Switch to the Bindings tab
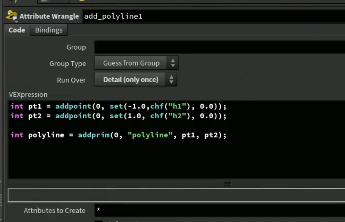This screenshot has height=222, width=345. pyautogui.click(x=49, y=30)
